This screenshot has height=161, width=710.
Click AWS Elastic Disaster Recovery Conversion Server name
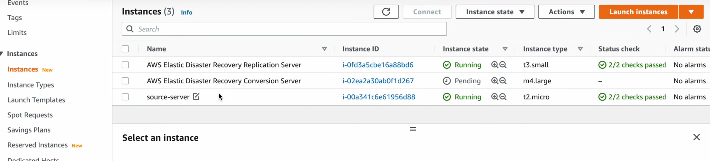(x=224, y=81)
